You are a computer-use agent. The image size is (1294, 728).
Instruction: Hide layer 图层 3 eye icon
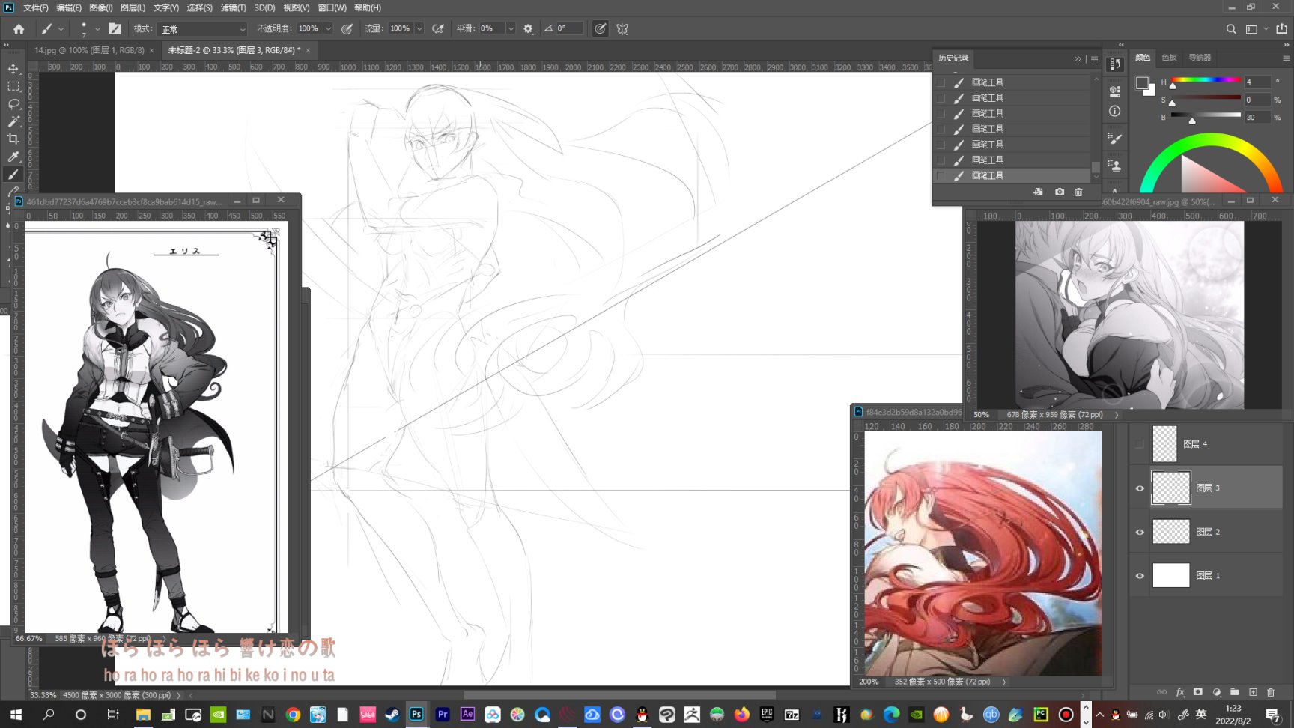(x=1140, y=488)
